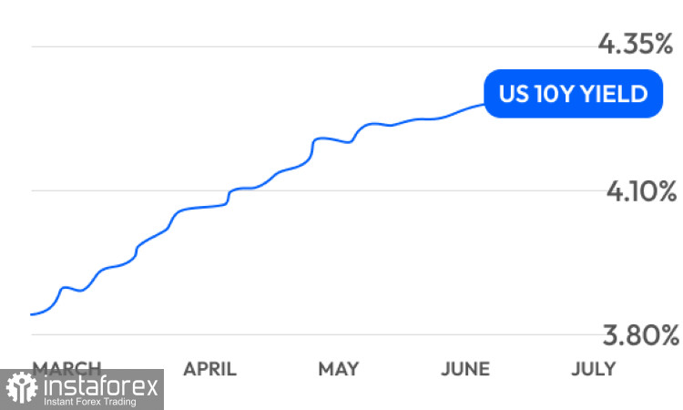The height and width of the screenshot is (410, 683).
Task: Open the instaforex watermark link
Action: [x=82, y=390]
